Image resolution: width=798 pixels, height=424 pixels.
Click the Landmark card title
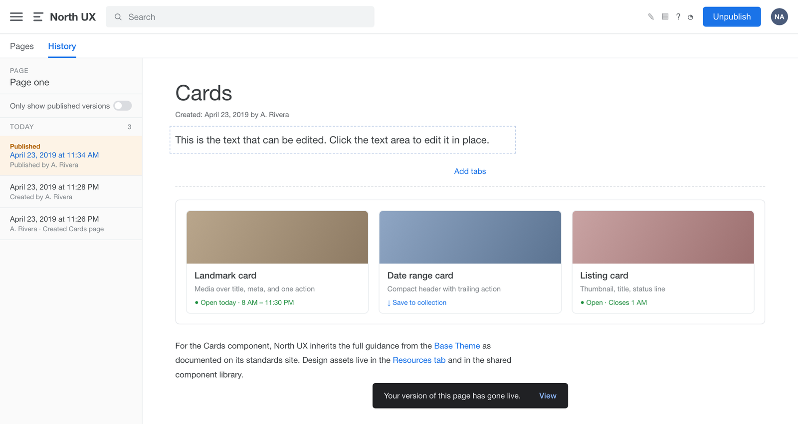click(225, 276)
